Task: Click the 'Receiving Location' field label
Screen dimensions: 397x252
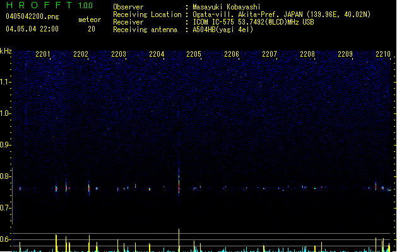Action: point(147,14)
